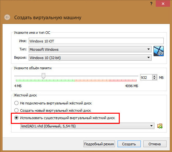Screen dimensions: 172x152
Task: Increase memory size with up arrow
Action: pos(154,76)
